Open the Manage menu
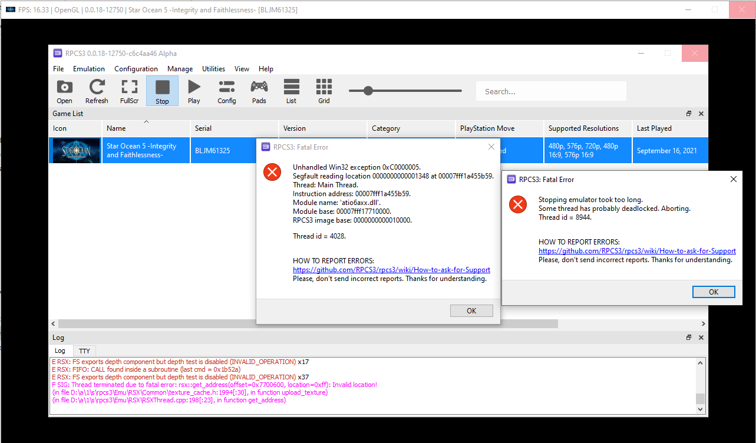This screenshot has height=443, width=756. point(180,69)
